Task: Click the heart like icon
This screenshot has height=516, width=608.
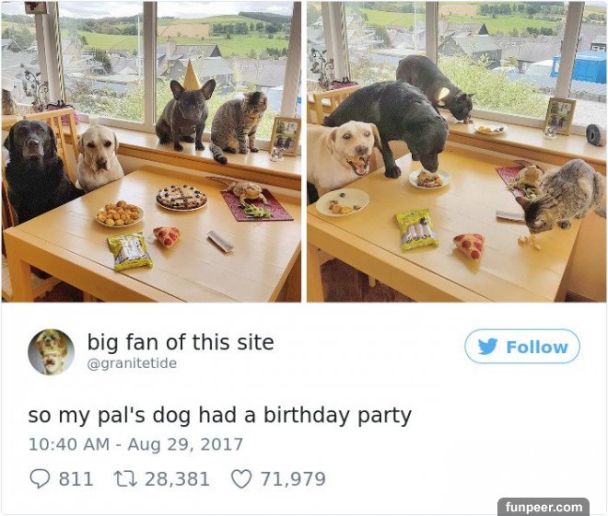Action: 241,479
